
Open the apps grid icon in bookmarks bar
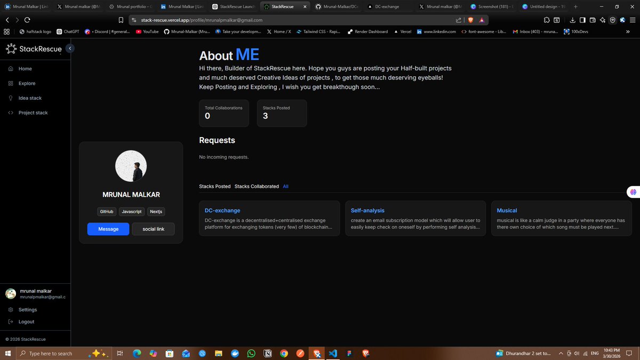point(7,31)
